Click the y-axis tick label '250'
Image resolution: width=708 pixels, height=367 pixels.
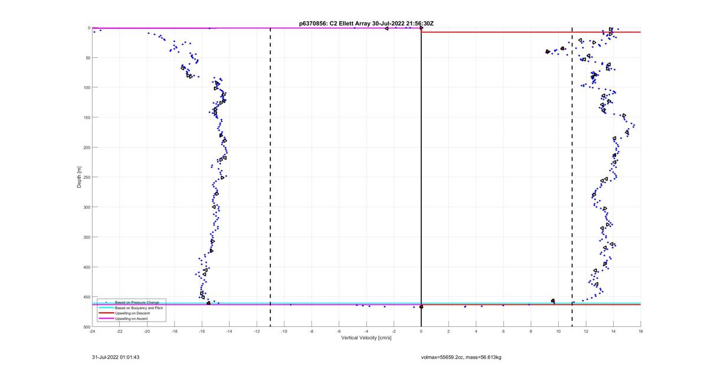point(86,177)
